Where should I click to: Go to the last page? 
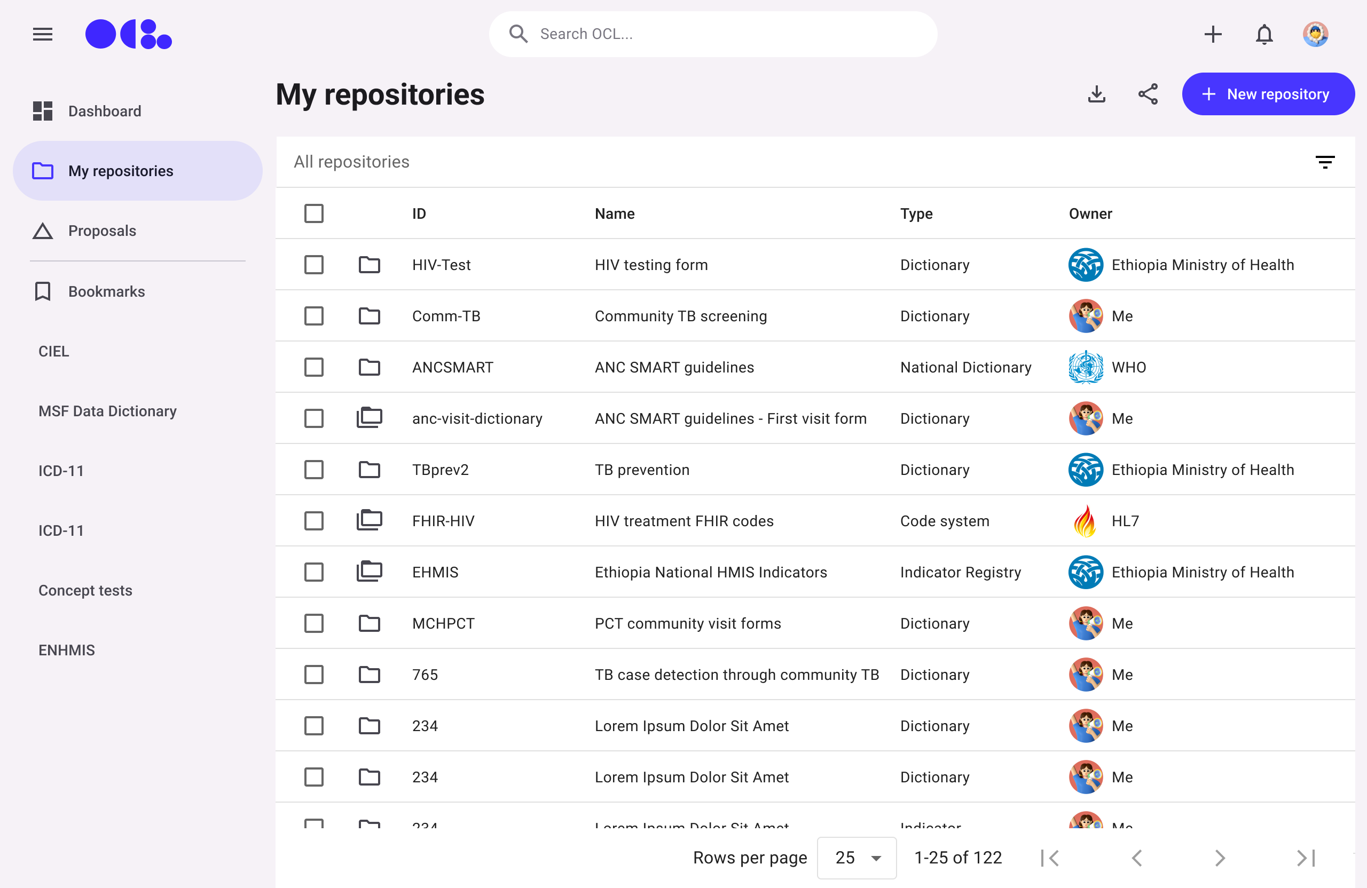pos(1305,858)
